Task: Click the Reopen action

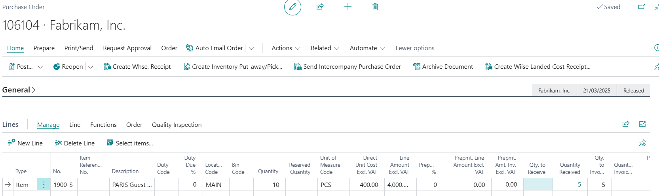Action: pos(68,67)
